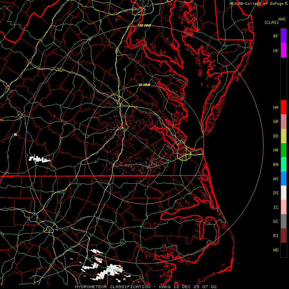289x289 pixels.
Task: Click the BI legend label
Action: (276, 236)
